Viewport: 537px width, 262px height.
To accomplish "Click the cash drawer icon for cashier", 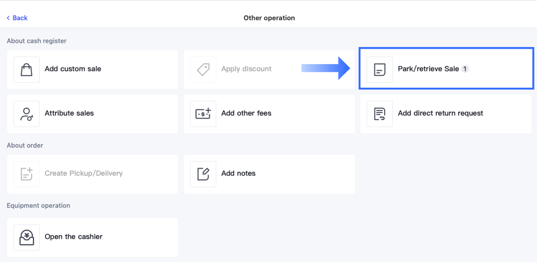I will (27, 237).
